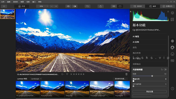The height and width of the screenshot is (99, 176).
Task: Switch to single image view
Action: pyautogui.click(x=120, y=6)
